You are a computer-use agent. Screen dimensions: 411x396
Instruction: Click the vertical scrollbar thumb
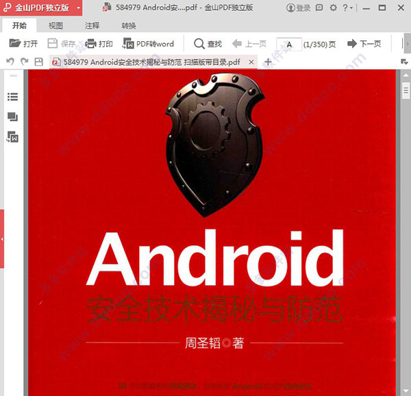click(x=406, y=90)
